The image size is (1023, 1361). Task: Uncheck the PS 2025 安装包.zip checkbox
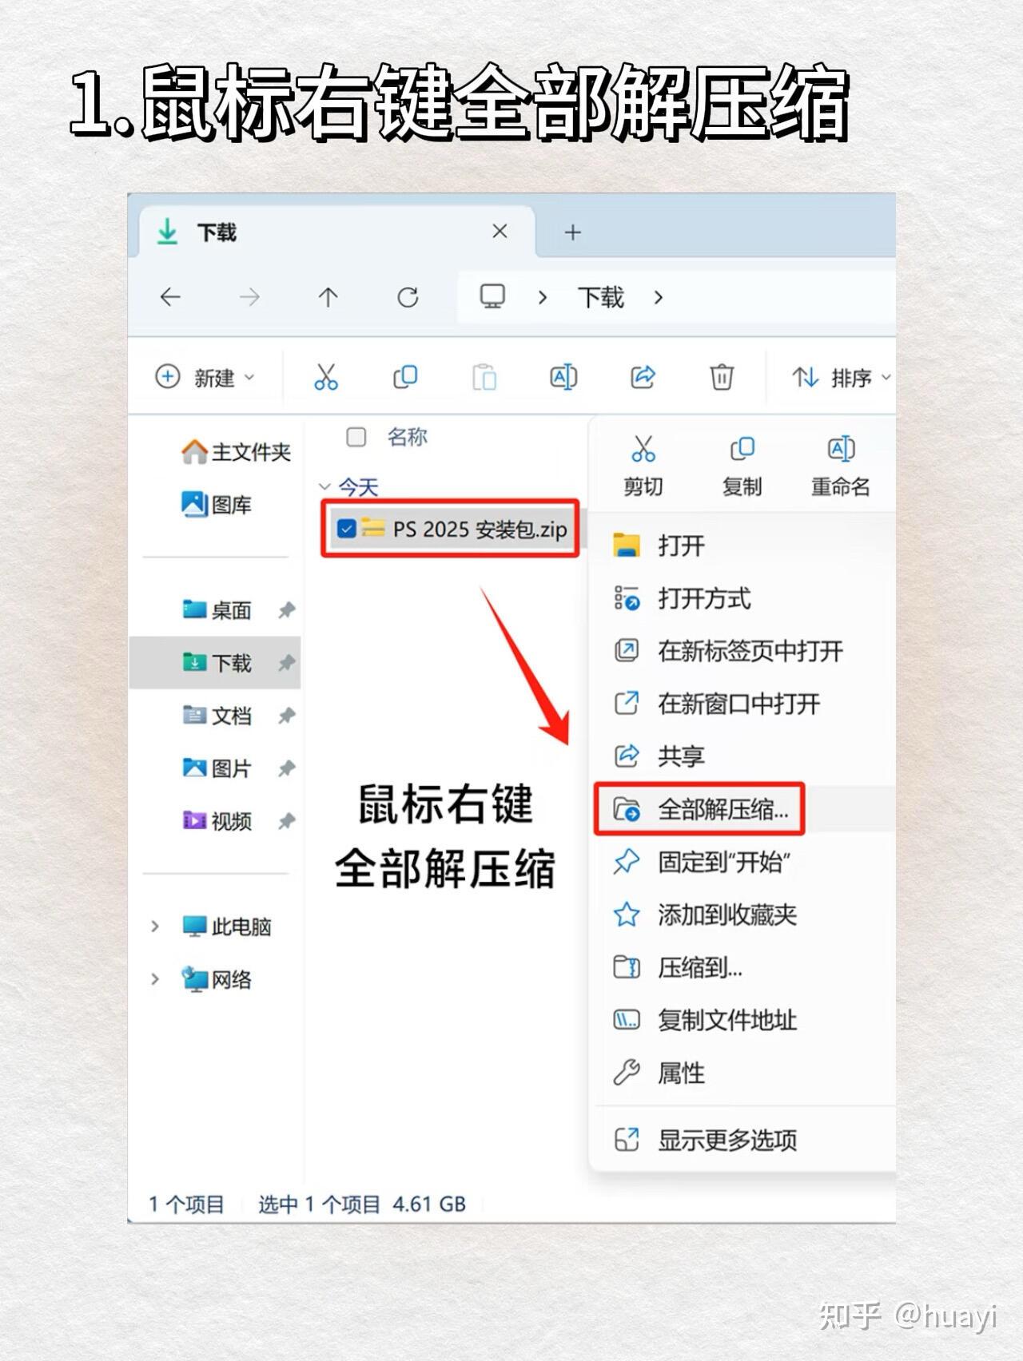pos(347,529)
